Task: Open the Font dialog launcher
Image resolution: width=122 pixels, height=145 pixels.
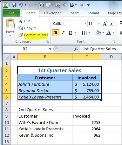Action: (114, 42)
